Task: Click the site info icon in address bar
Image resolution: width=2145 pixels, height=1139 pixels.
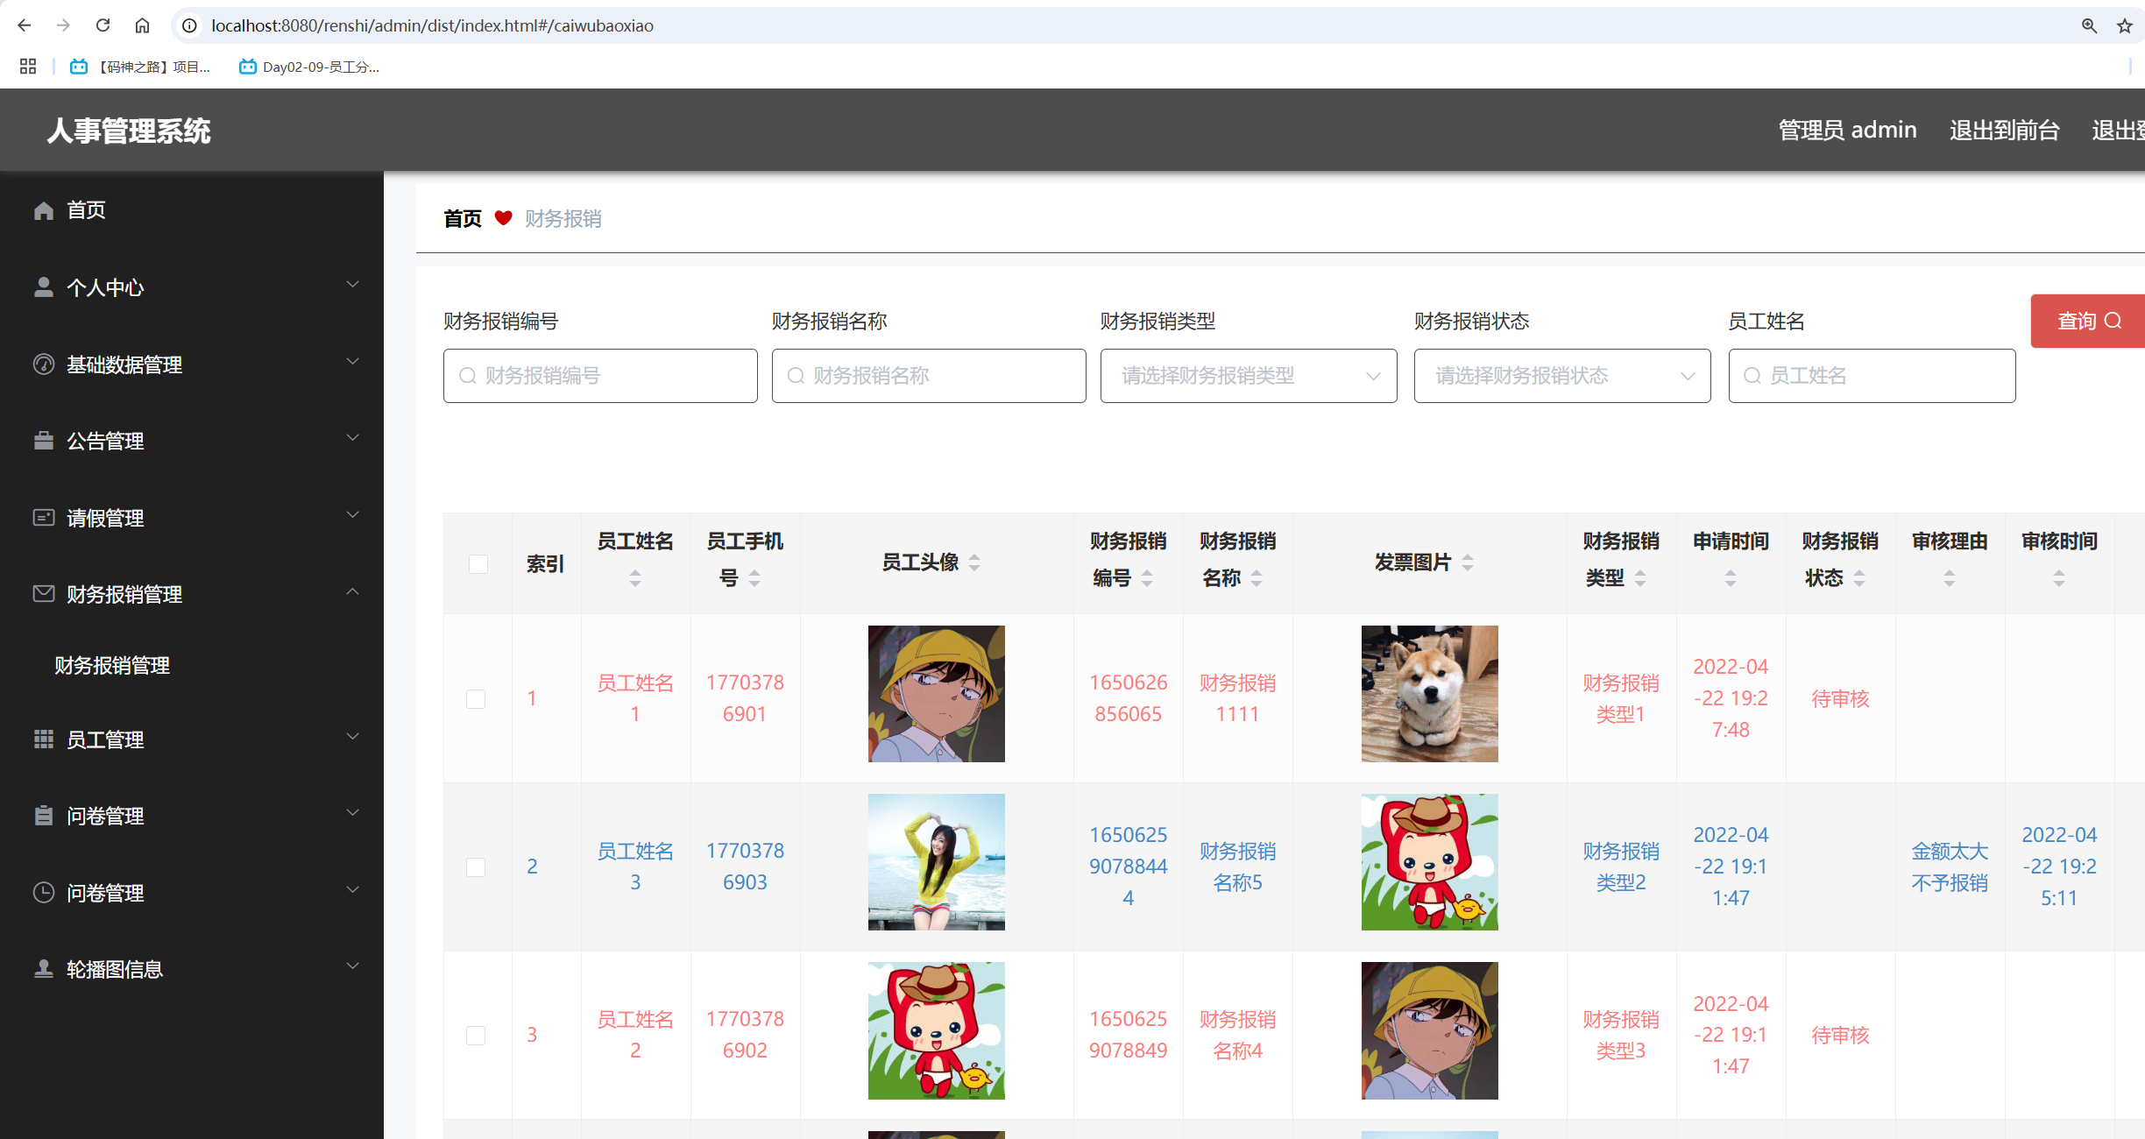Action: pyautogui.click(x=189, y=25)
